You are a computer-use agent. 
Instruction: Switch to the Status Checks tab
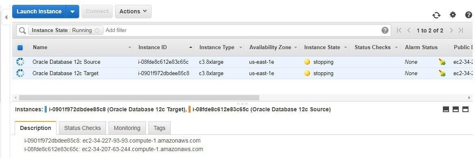(82, 128)
